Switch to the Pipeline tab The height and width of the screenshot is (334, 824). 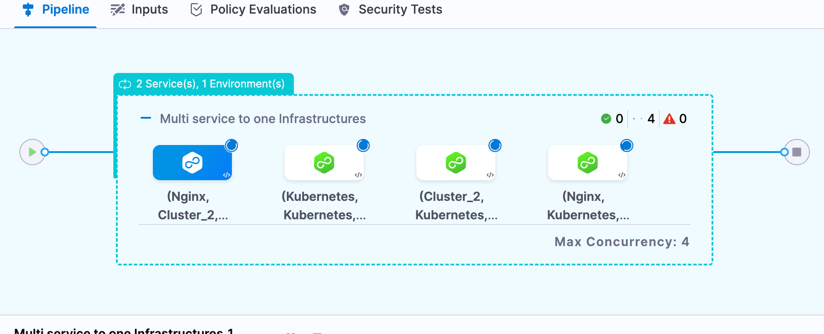[x=56, y=10]
